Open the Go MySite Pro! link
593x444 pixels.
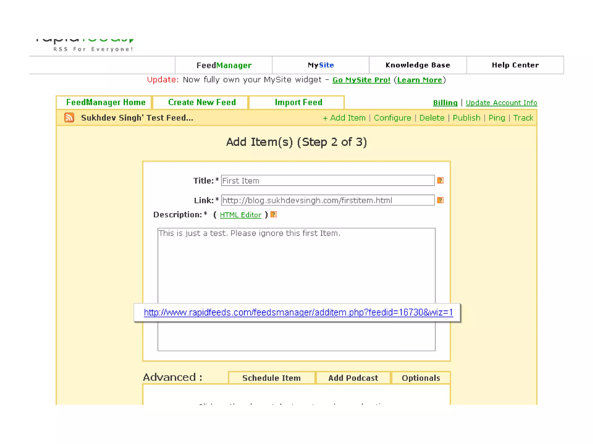(361, 80)
